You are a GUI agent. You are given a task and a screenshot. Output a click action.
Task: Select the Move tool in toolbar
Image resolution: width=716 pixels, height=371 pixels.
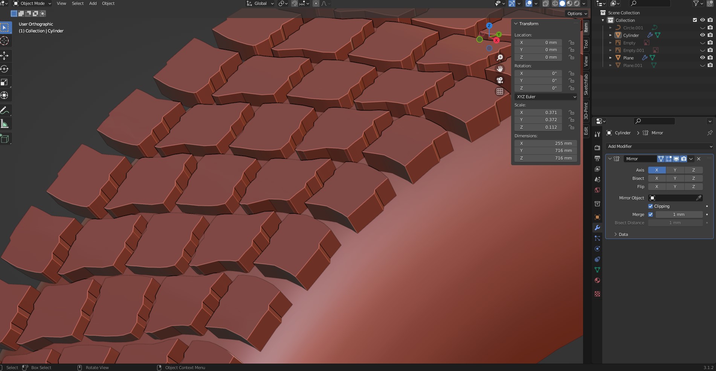(x=5, y=56)
